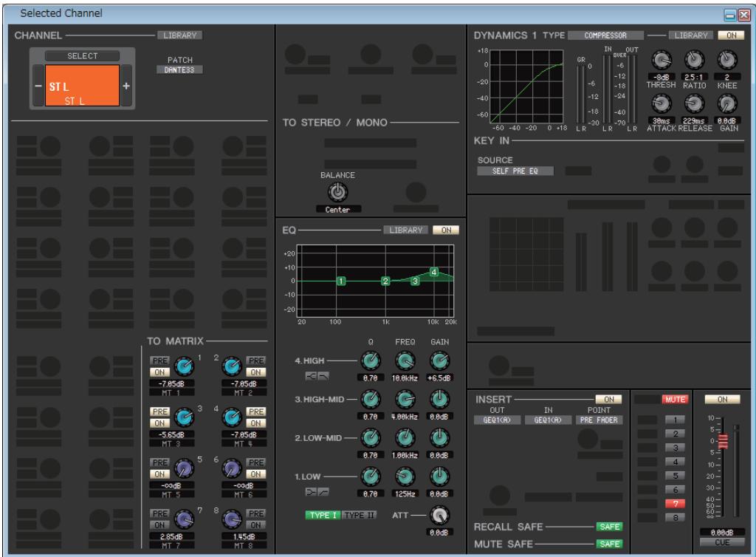Adjust the compressor THRESH knob

[661, 61]
